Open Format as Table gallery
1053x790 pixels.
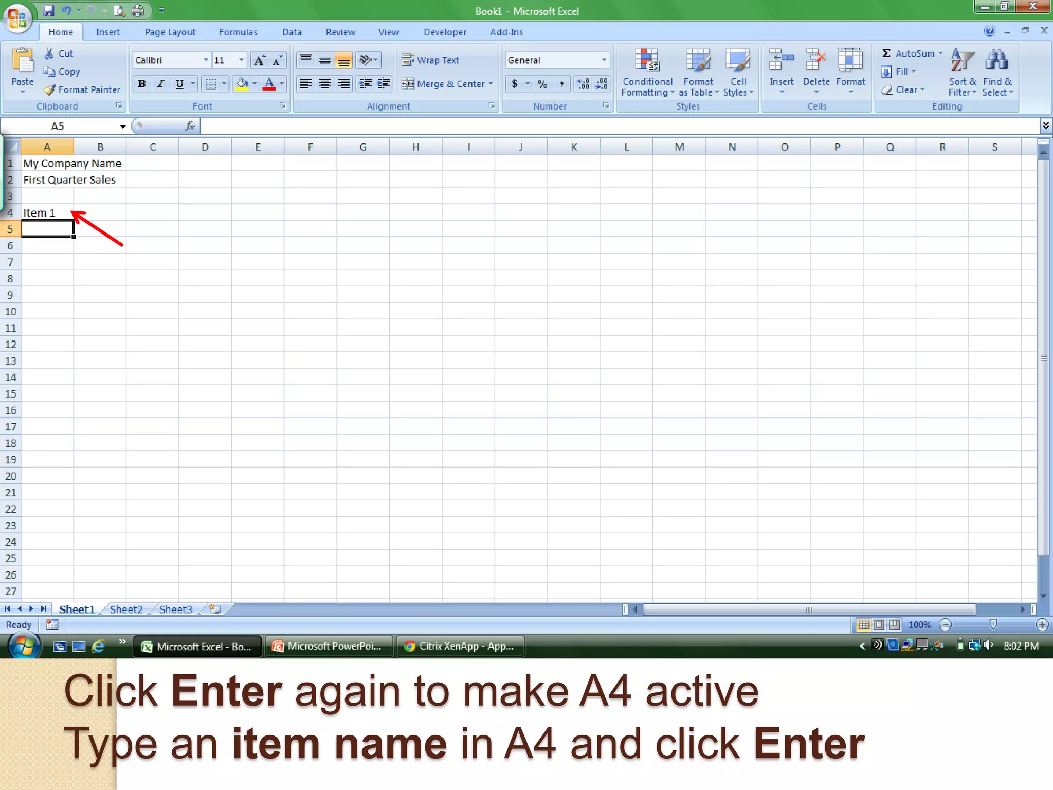point(698,73)
